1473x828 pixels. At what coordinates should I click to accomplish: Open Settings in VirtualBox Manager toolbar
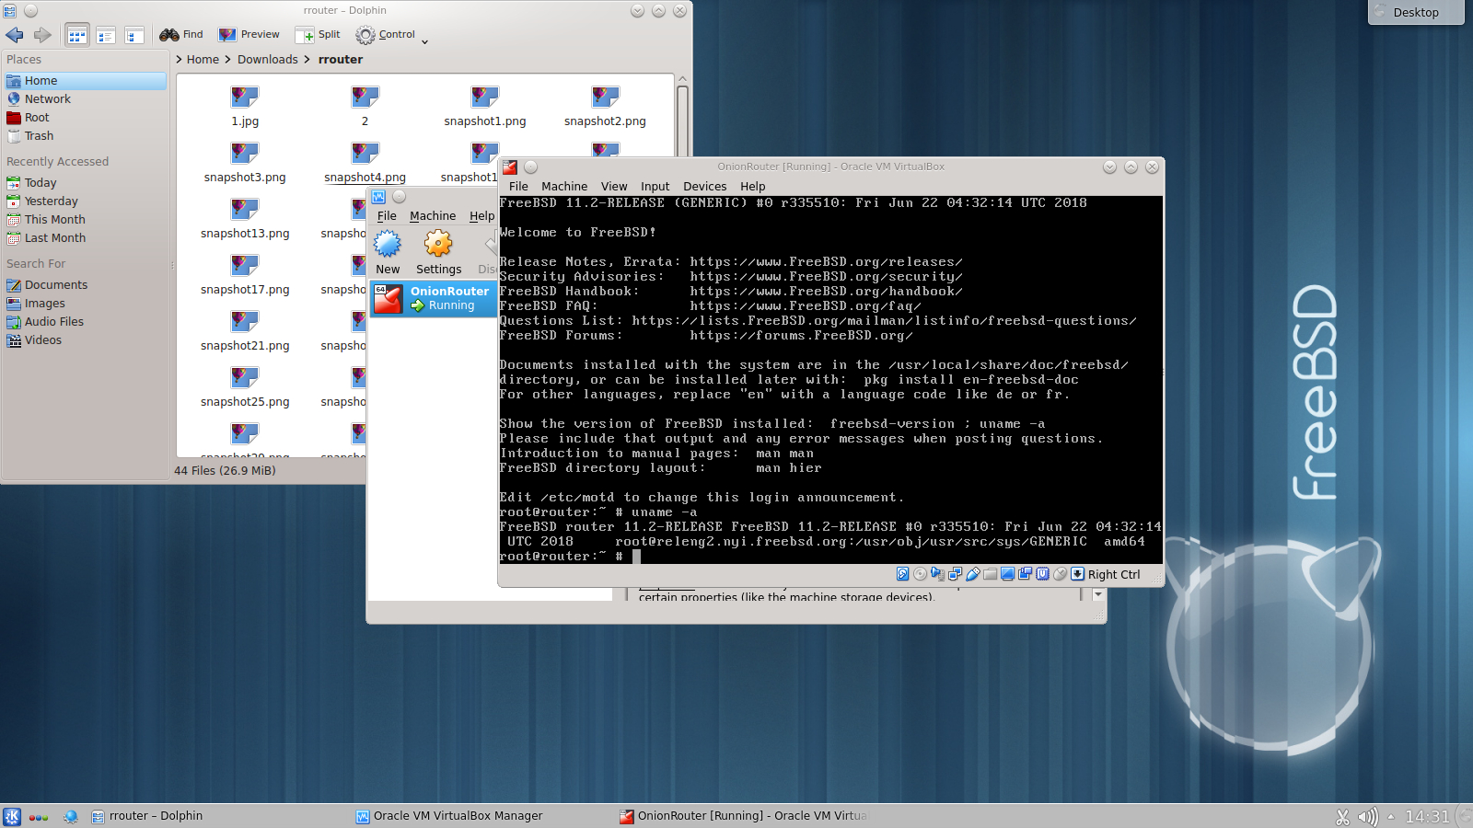point(438,252)
